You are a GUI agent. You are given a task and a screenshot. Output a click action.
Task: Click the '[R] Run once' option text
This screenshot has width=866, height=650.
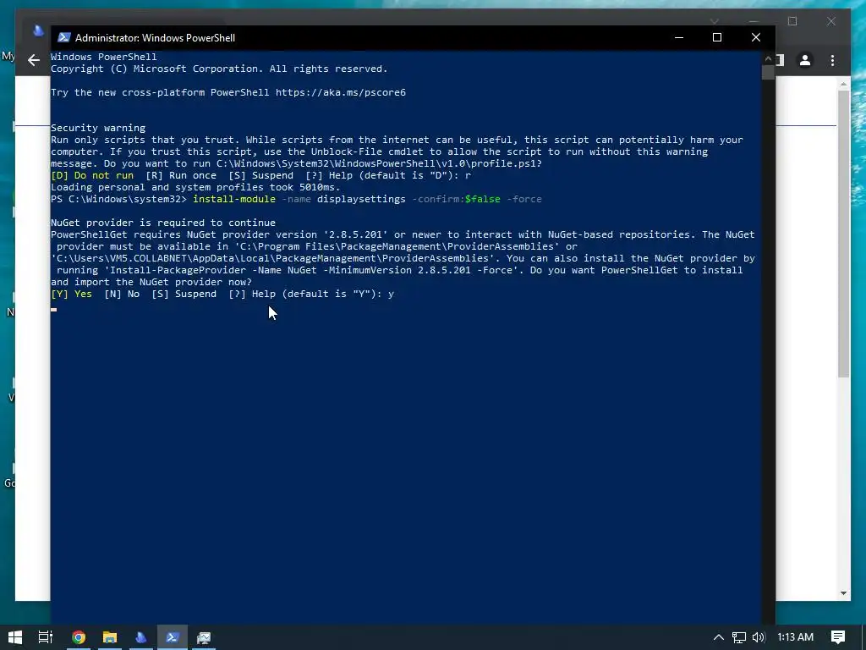(x=181, y=175)
